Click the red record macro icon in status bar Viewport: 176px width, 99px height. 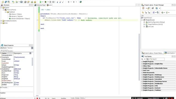37,98
